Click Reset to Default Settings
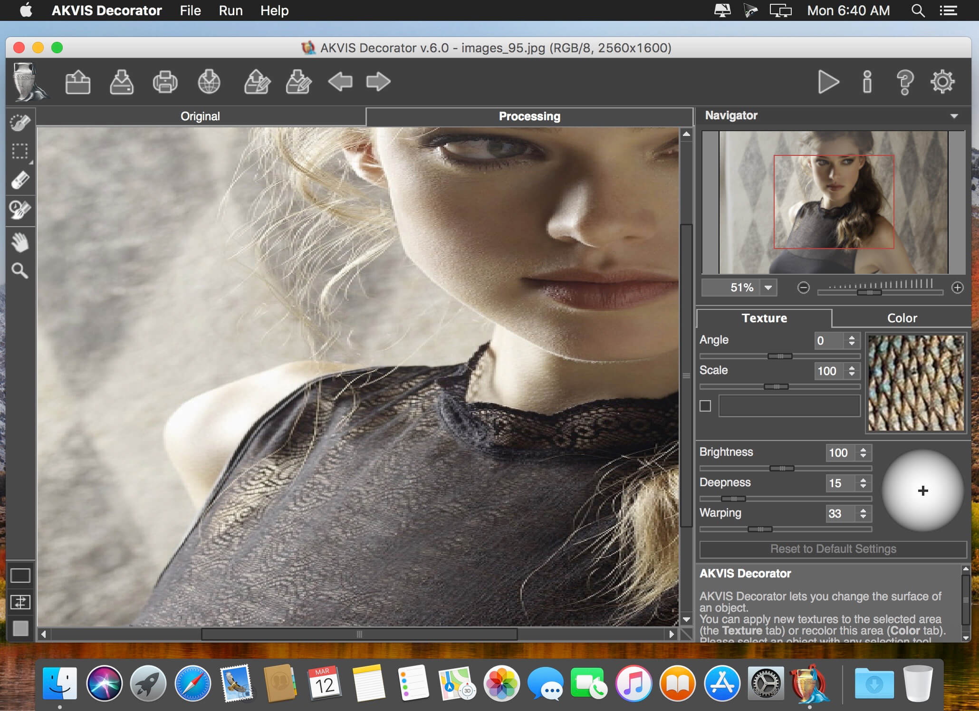 tap(833, 549)
